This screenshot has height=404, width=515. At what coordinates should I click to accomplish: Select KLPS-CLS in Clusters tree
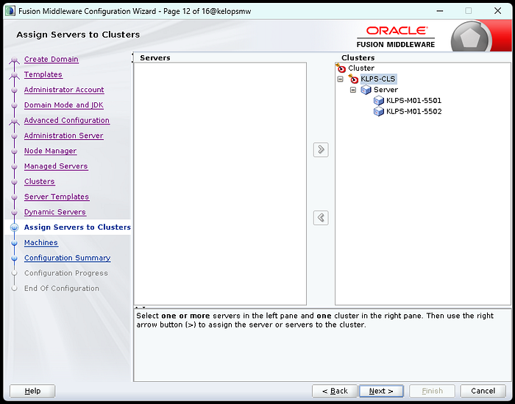tap(378, 79)
